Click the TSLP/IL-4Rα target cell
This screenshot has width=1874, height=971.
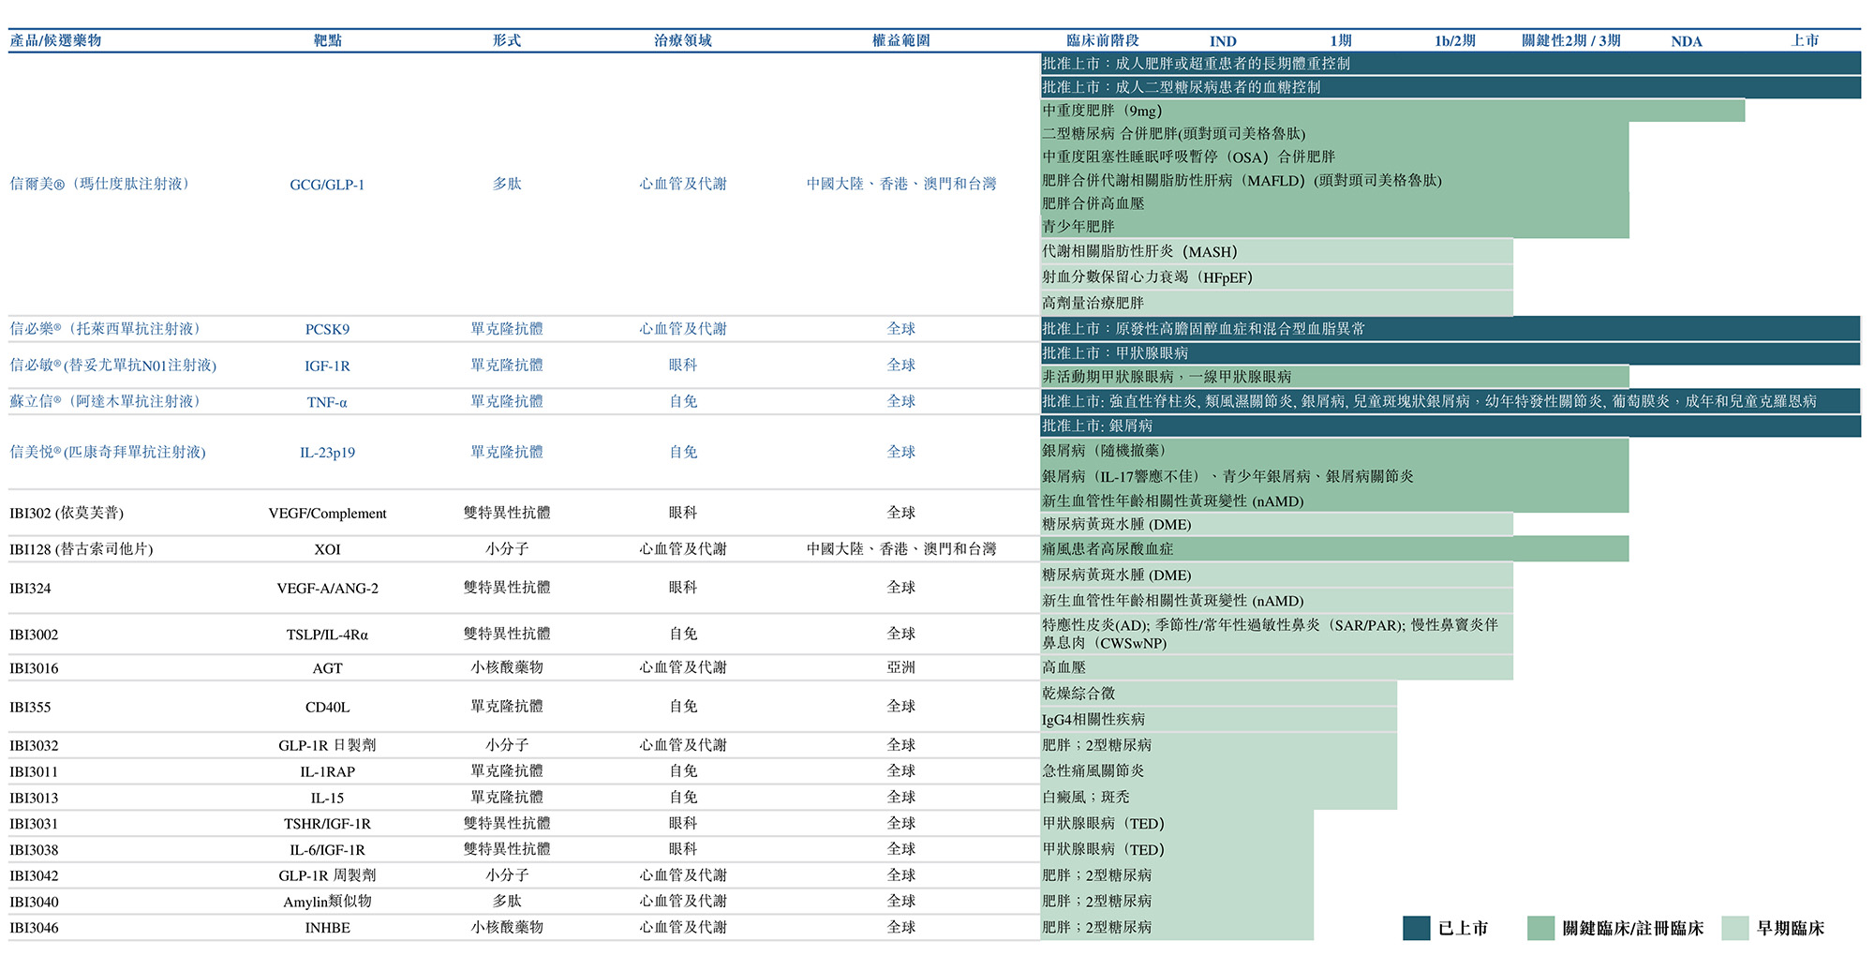[327, 635]
